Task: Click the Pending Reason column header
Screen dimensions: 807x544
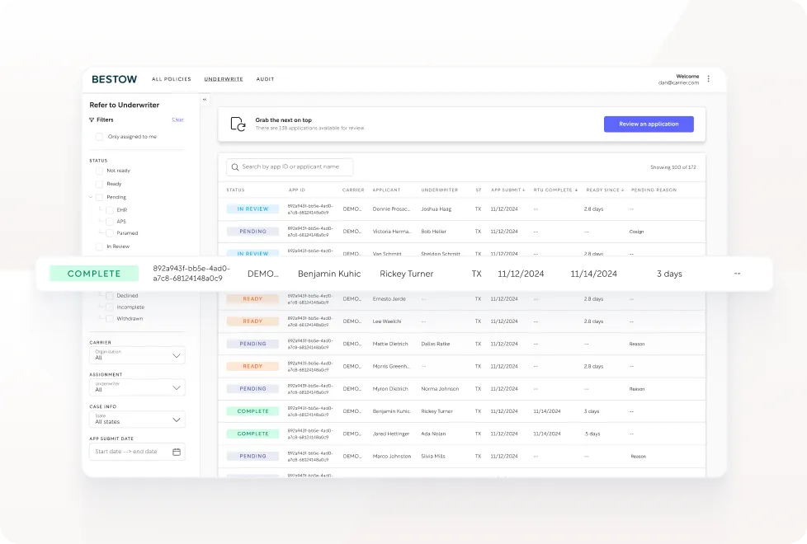Action: [654, 190]
